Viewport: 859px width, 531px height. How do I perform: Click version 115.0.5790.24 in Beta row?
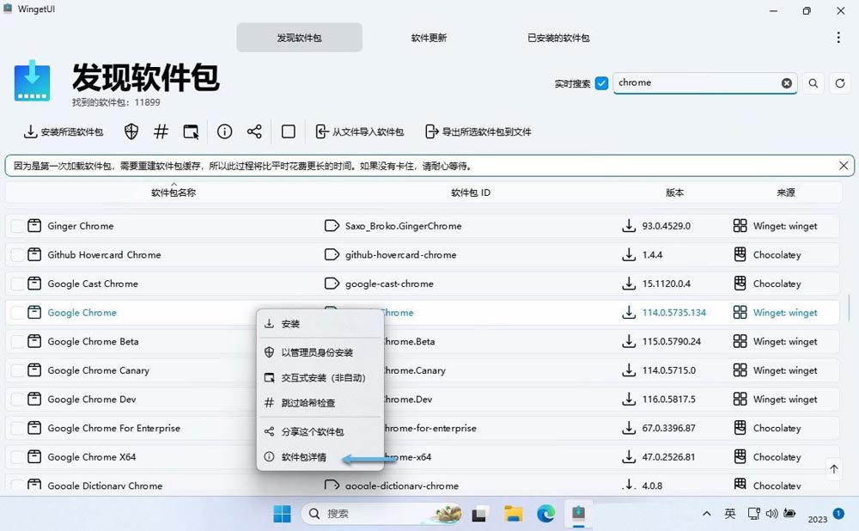point(672,341)
